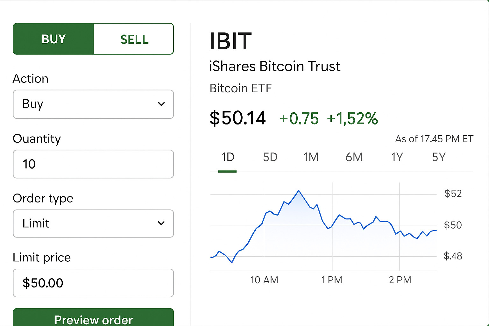Select the 1D chart timeframe
Image resolution: width=489 pixels, height=326 pixels.
[x=228, y=157]
